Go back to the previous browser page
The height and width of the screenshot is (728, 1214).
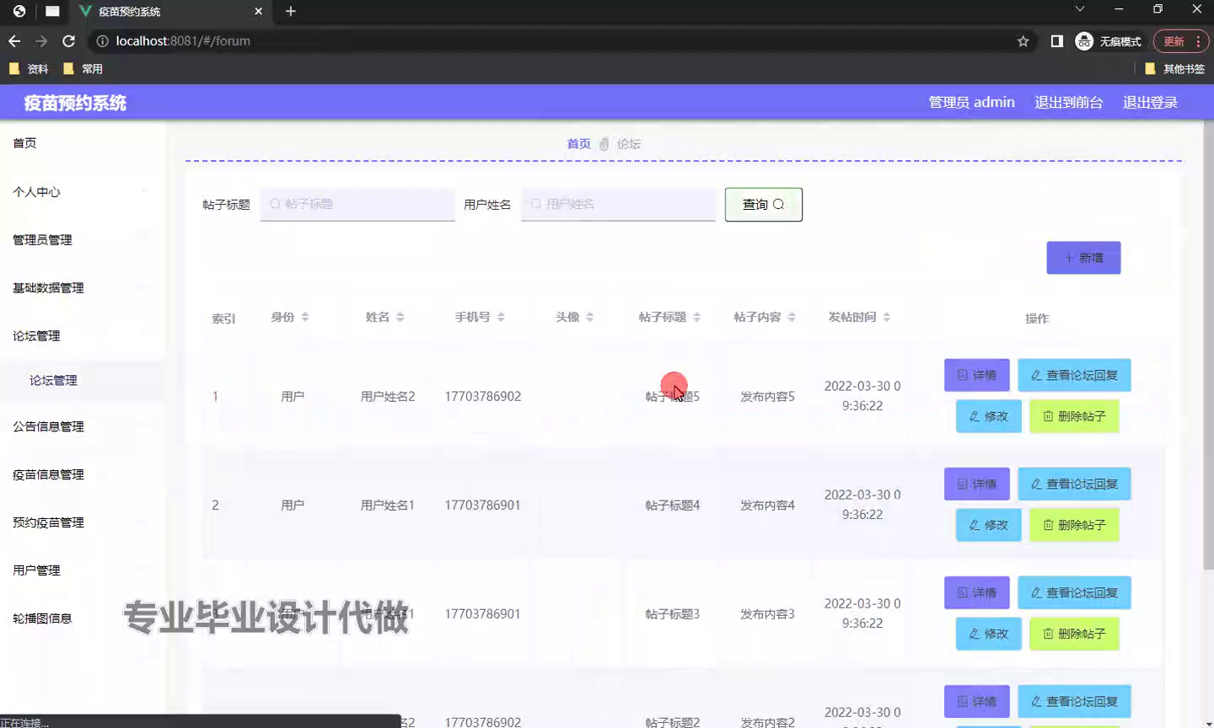[x=14, y=40]
